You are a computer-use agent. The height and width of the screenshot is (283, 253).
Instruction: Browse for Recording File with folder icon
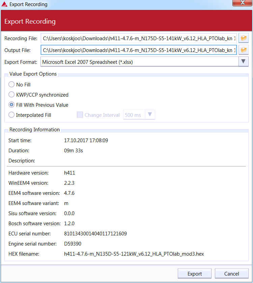coord(244,38)
